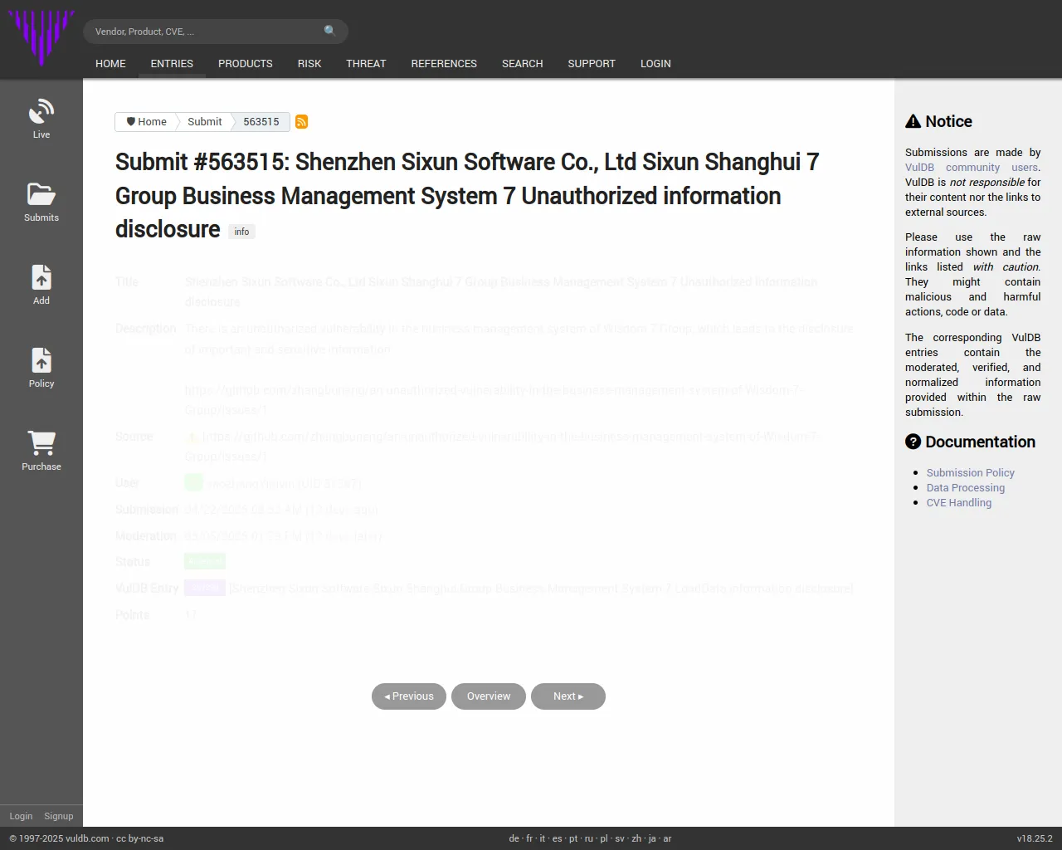Screen dimensions: 1062x850
Task: Click the search magnifier icon
Action: [x=330, y=31]
